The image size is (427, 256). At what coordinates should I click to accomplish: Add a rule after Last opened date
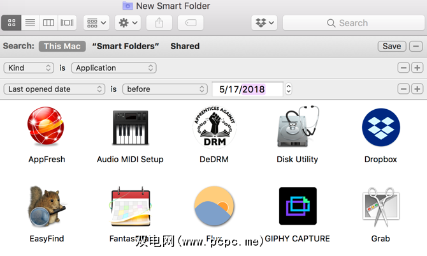[417, 89]
